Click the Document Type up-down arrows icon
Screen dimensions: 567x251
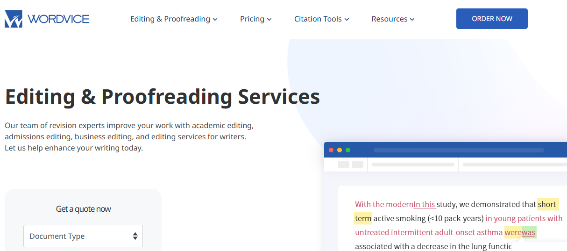(135, 236)
